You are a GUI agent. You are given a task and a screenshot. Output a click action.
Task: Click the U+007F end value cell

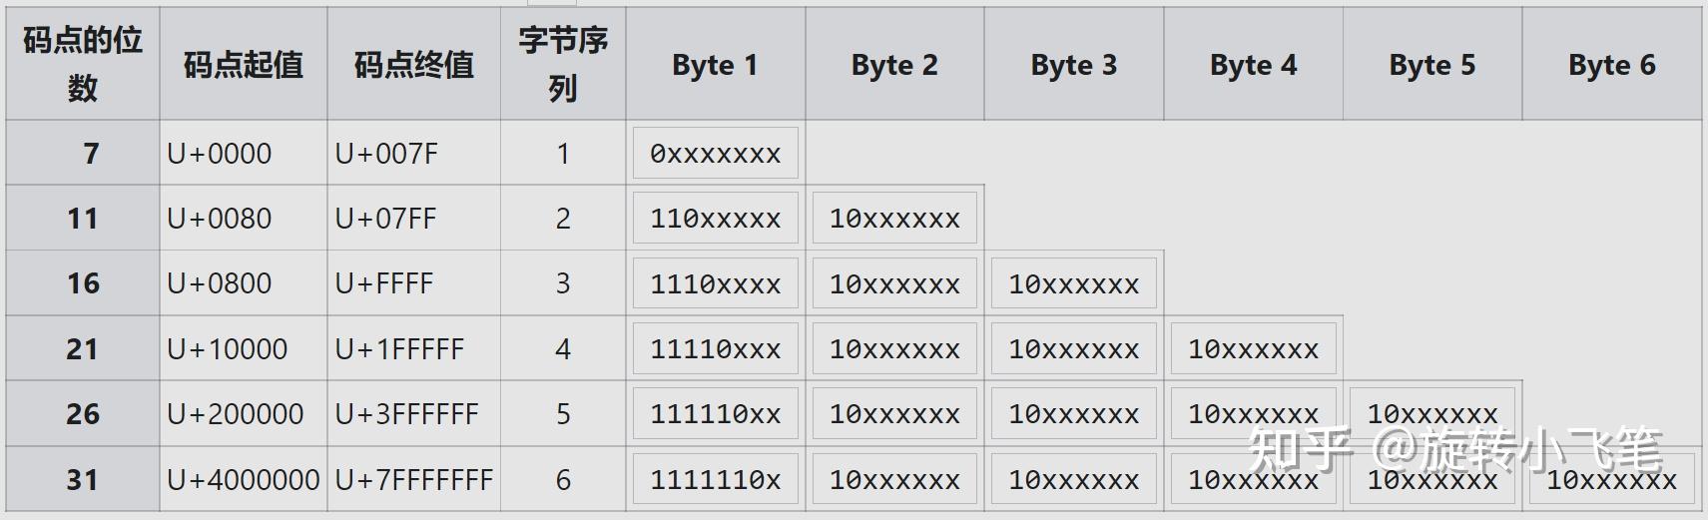[386, 154]
